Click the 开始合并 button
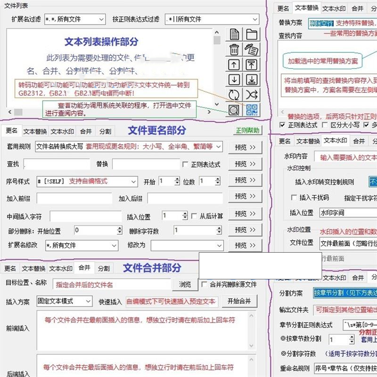377x377 pixels. pos(239,301)
